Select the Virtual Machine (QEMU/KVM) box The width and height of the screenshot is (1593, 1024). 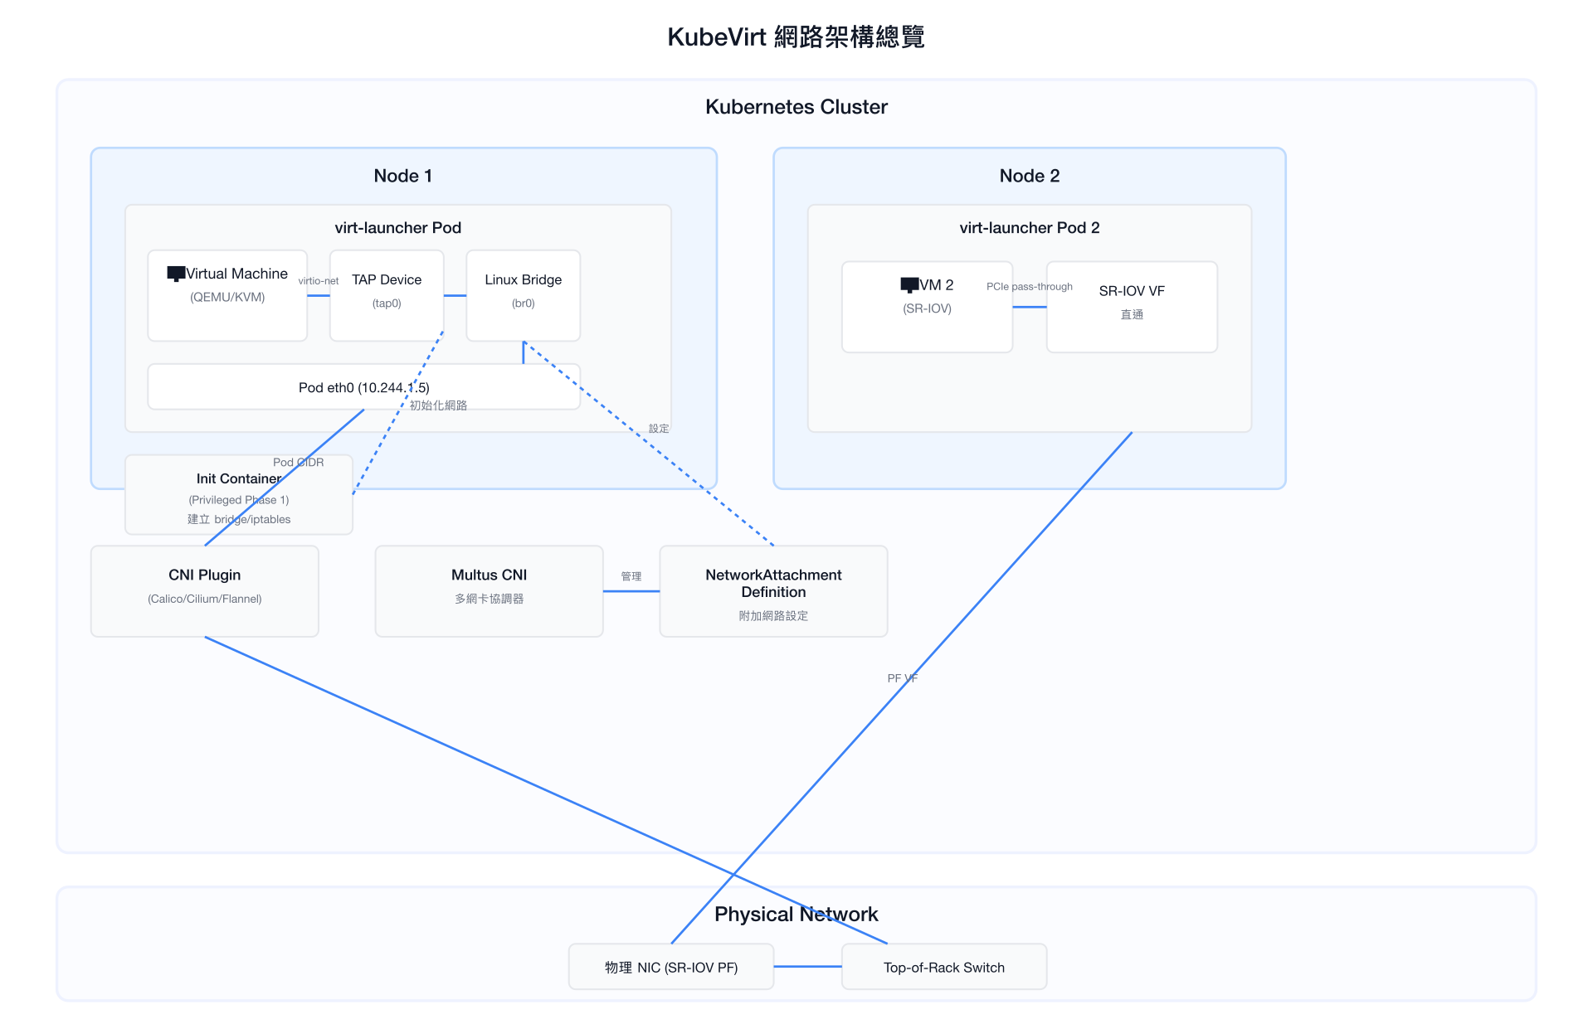point(227,295)
